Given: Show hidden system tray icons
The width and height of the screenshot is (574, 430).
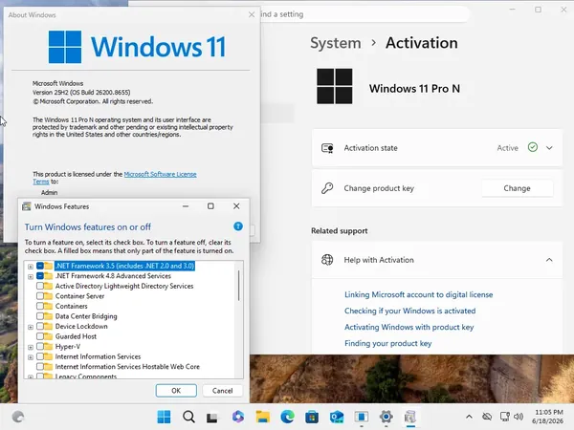Looking at the screenshot, I should [x=469, y=417].
